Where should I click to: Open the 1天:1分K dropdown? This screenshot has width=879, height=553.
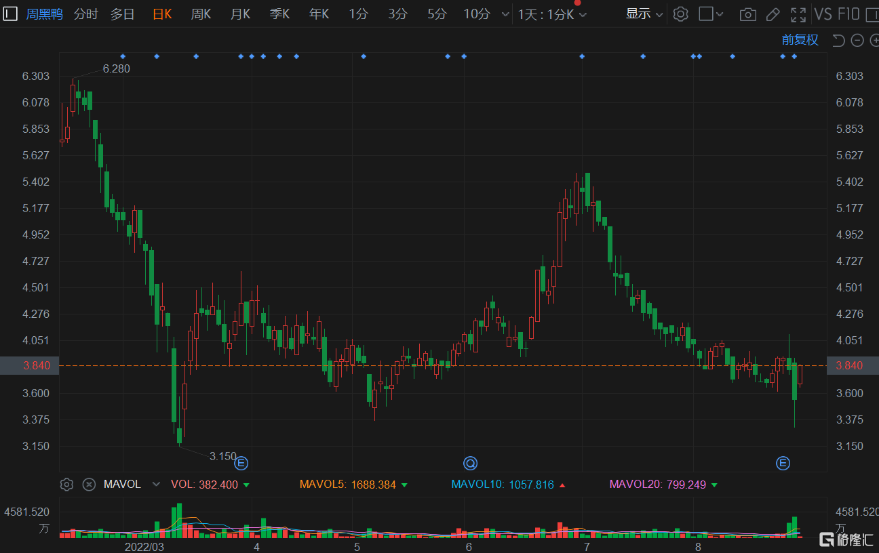552,14
